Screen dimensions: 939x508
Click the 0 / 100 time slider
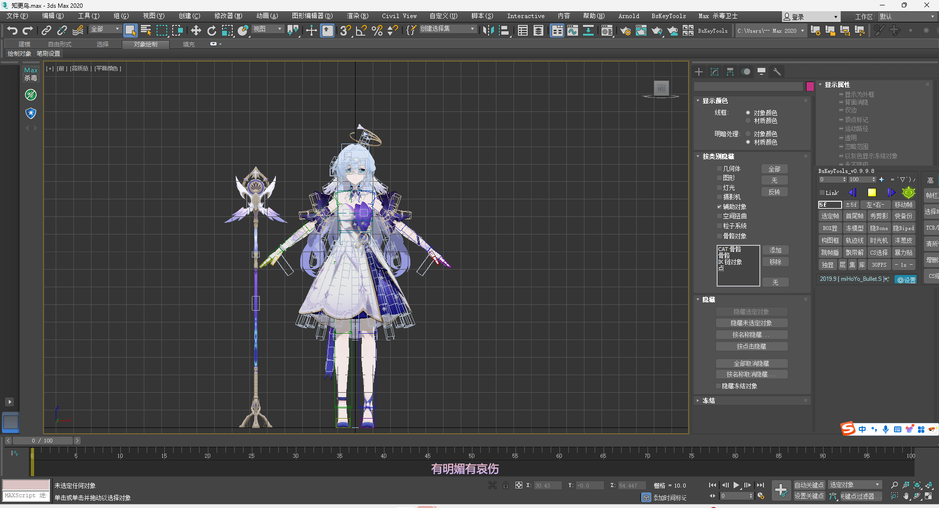coord(43,441)
